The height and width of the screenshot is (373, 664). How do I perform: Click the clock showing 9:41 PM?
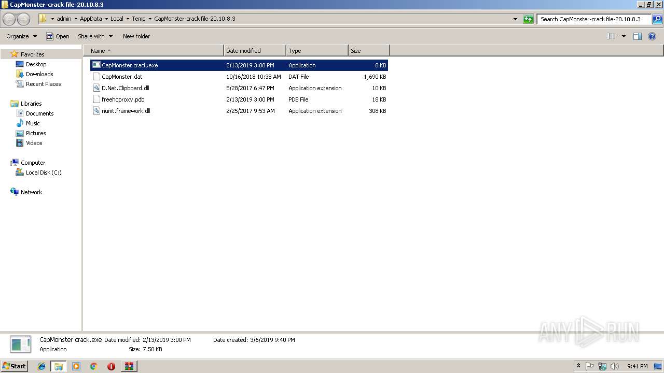(637, 366)
